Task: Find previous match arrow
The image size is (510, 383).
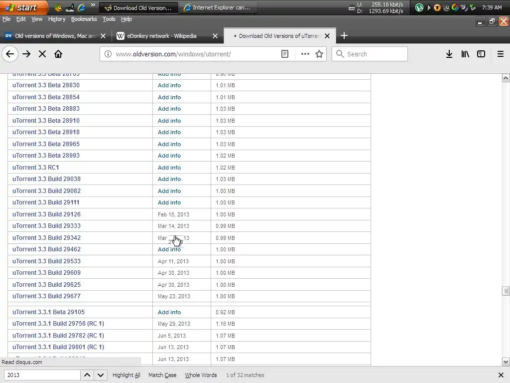Action: click(87, 375)
